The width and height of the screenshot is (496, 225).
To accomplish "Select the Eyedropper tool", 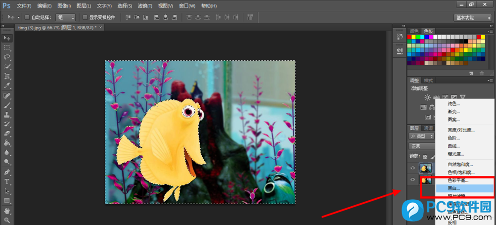I will click(6, 86).
